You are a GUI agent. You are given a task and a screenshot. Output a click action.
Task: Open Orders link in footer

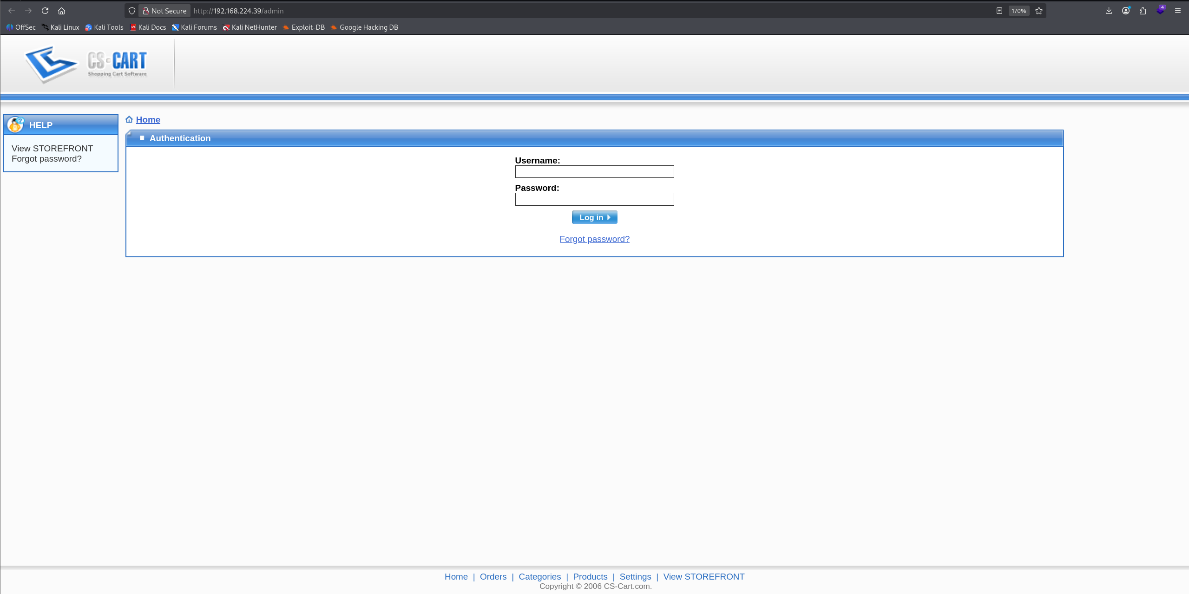[493, 576]
